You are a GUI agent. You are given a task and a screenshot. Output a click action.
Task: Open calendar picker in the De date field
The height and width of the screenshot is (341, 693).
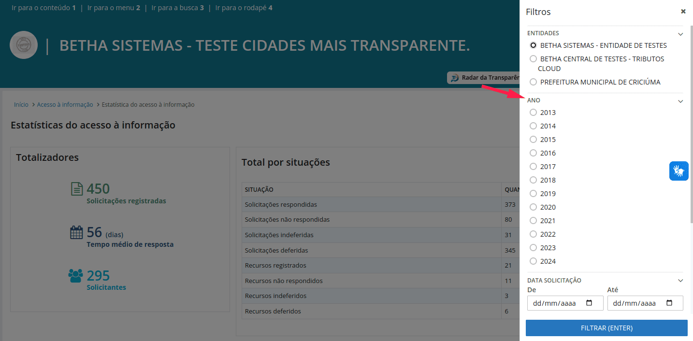point(589,303)
